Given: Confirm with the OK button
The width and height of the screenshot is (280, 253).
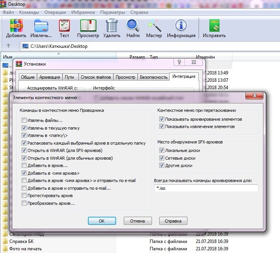Looking at the screenshot, I should pyautogui.click(x=102, y=221).
